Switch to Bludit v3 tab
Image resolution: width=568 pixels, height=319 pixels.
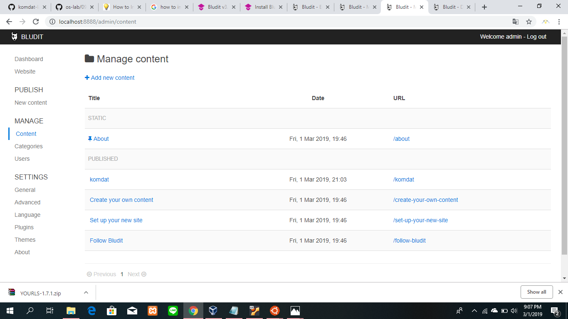[217, 7]
